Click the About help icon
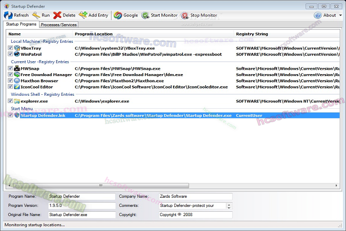Image resolution: width=346 pixels, height=231 pixels. pyautogui.click(x=318, y=15)
